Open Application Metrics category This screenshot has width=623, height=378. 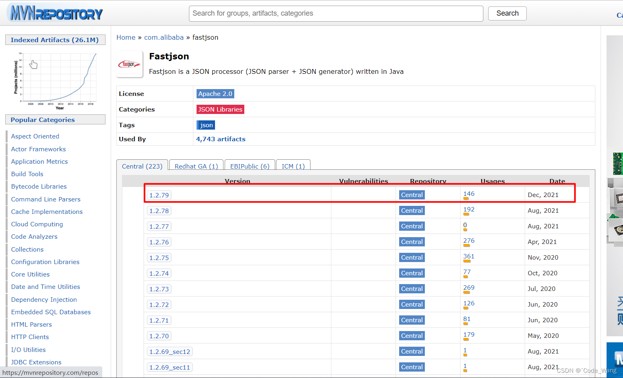[x=39, y=161]
